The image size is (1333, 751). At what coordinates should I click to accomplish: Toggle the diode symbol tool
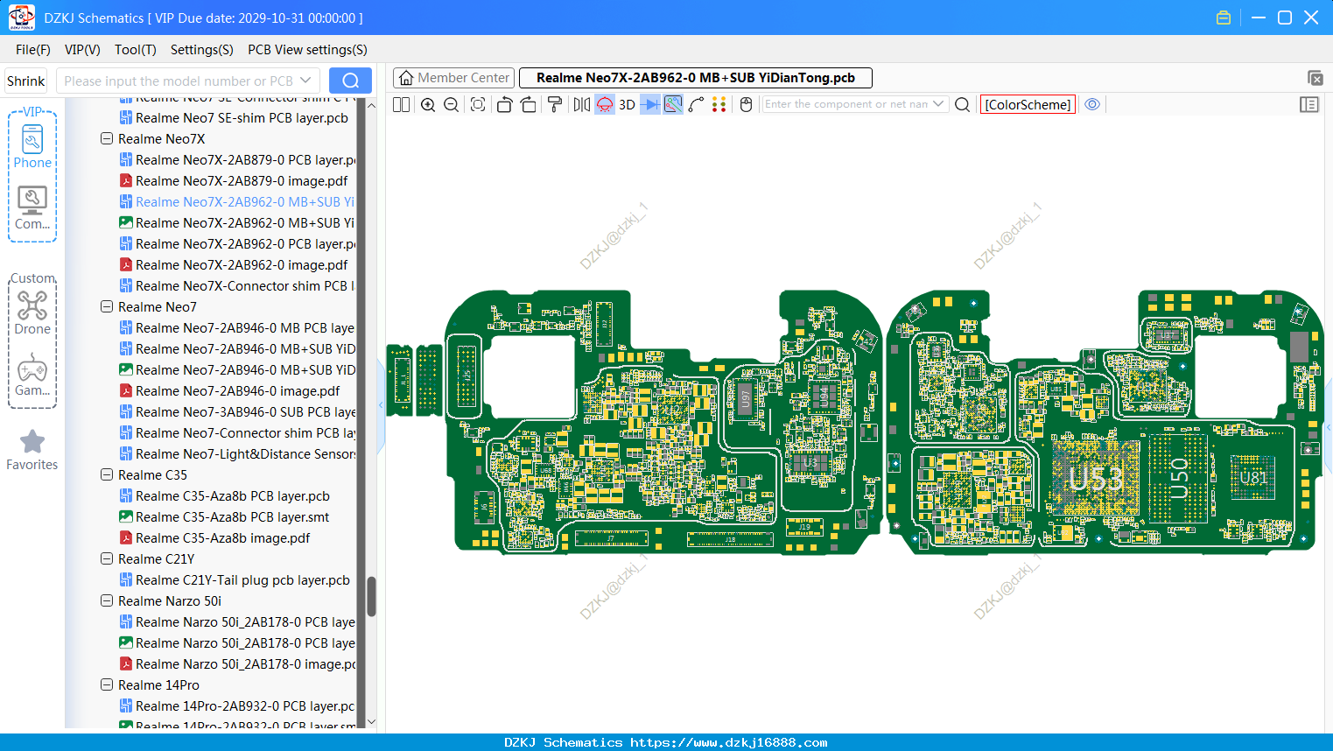(650, 105)
